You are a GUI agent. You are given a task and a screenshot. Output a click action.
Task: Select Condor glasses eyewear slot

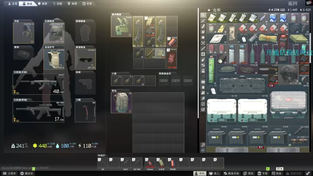coord(85,59)
